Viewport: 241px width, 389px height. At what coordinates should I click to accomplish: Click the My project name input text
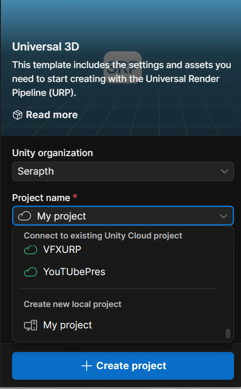(x=61, y=216)
